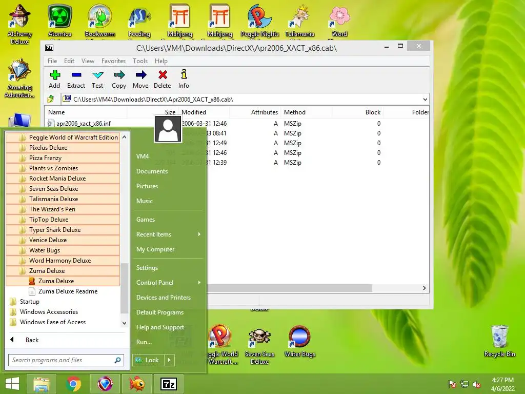Collapse the Zuma Deluxe folder
This screenshot has width=525, height=394.
[63, 271]
